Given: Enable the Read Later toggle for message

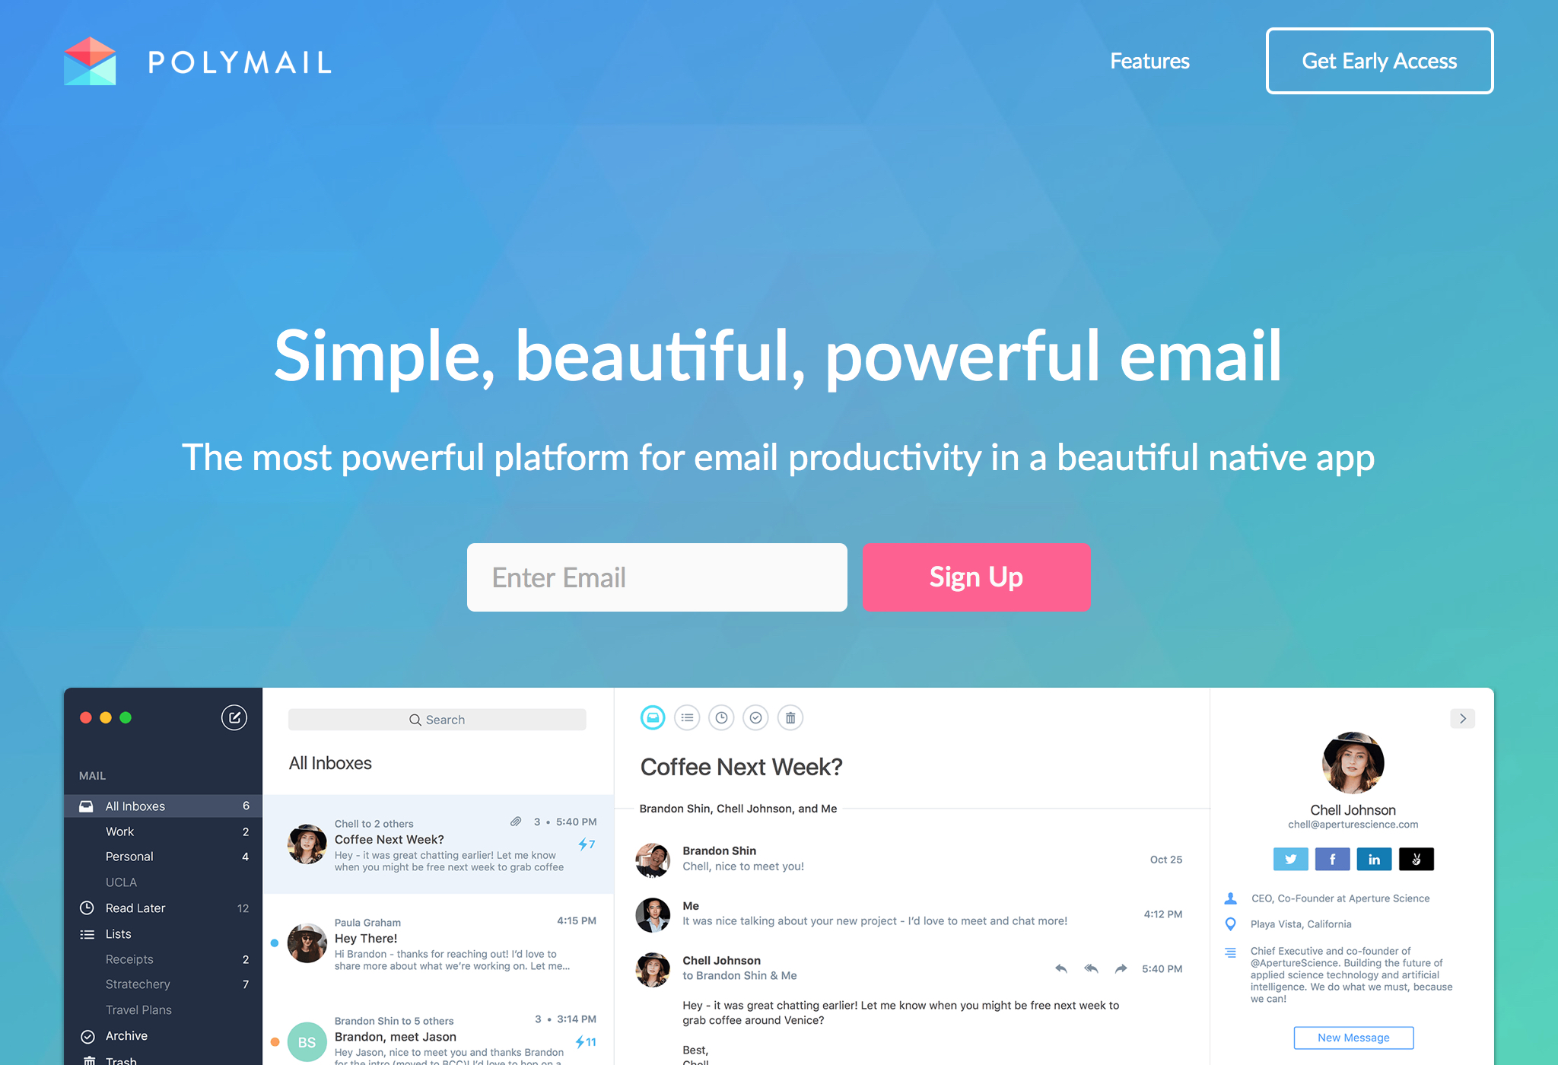Looking at the screenshot, I should (722, 718).
